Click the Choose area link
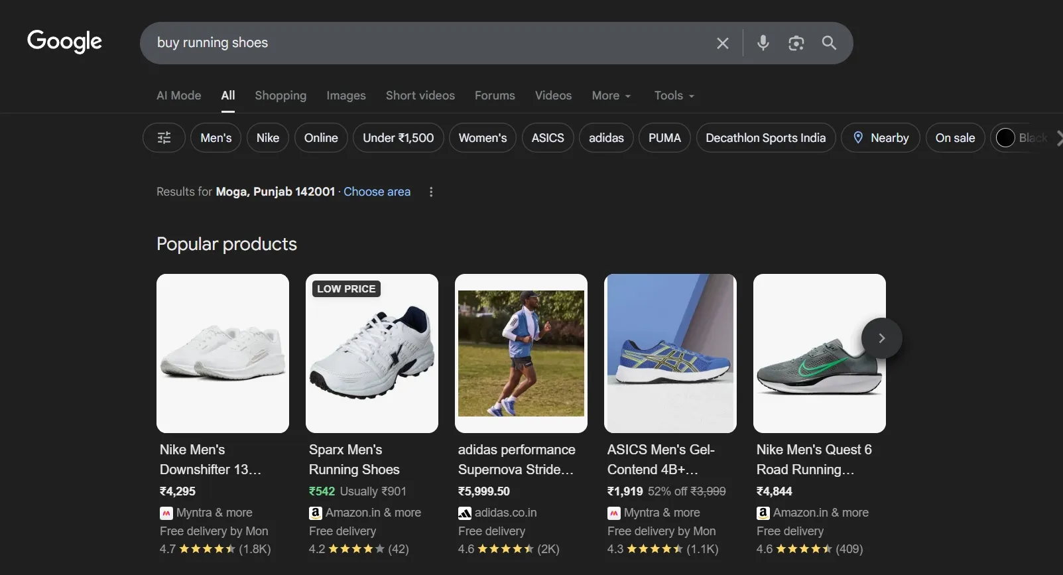Screen dimensions: 1063x575 [x=377, y=192]
